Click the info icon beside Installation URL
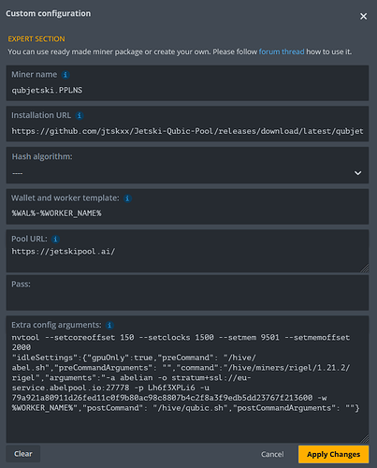 pos(80,116)
